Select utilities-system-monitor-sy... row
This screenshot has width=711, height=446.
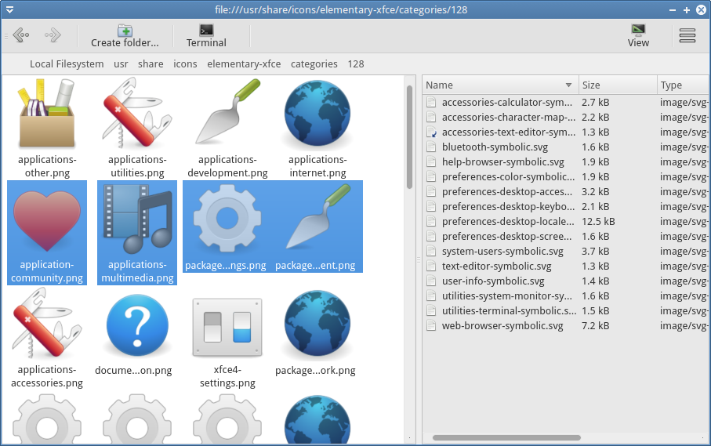tap(566, 296)
